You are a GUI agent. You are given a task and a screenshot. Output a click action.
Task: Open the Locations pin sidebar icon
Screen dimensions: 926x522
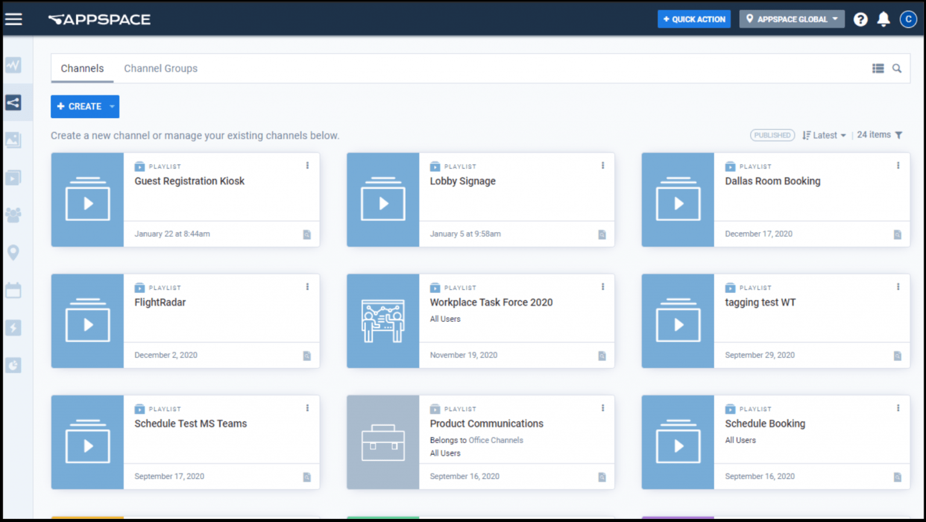click(x=13, y=253)
